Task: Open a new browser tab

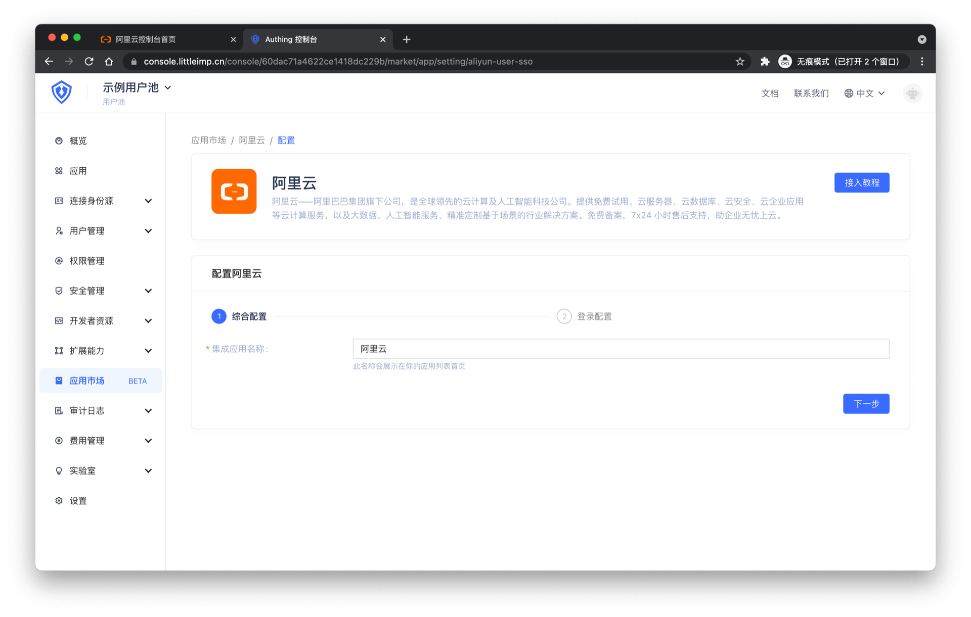Action: [407, 39]
